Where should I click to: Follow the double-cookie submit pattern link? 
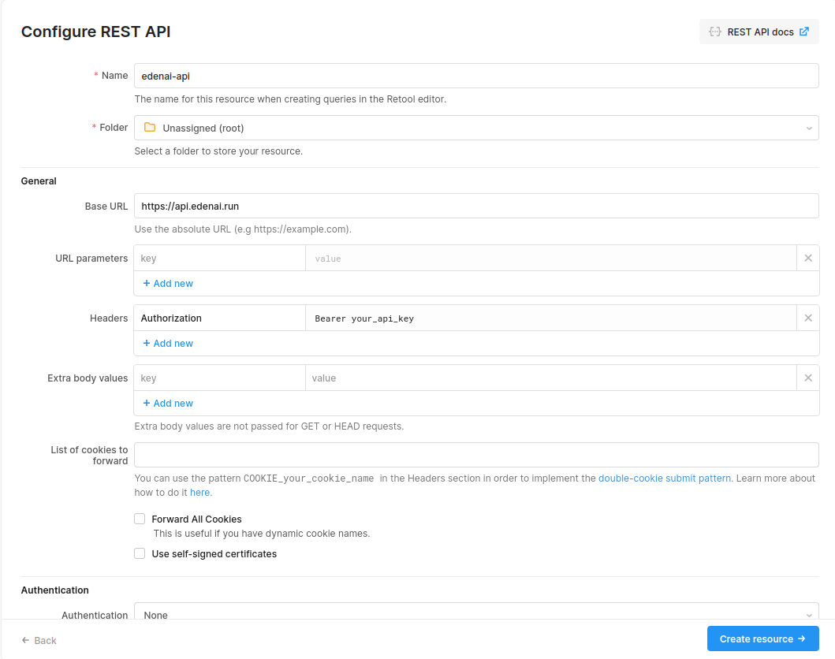tap(665, 478)
